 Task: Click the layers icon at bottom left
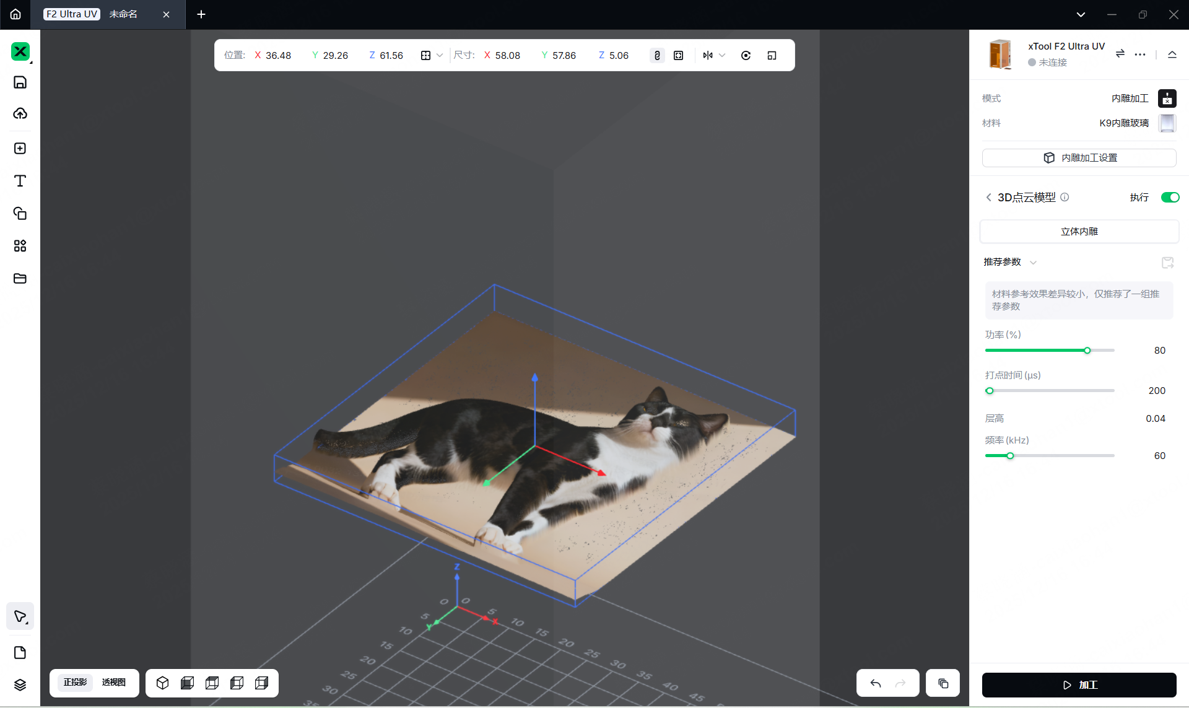(20, 684)
